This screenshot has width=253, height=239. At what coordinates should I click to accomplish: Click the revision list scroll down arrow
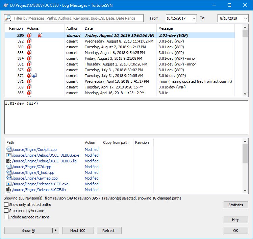click(x=245, y=94)
